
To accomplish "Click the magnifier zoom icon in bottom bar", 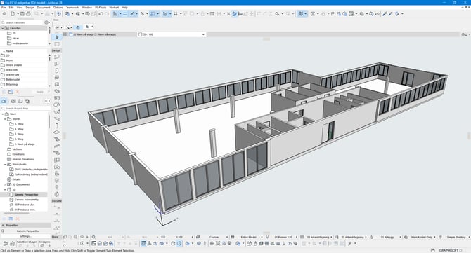I will tap(93, 237).
